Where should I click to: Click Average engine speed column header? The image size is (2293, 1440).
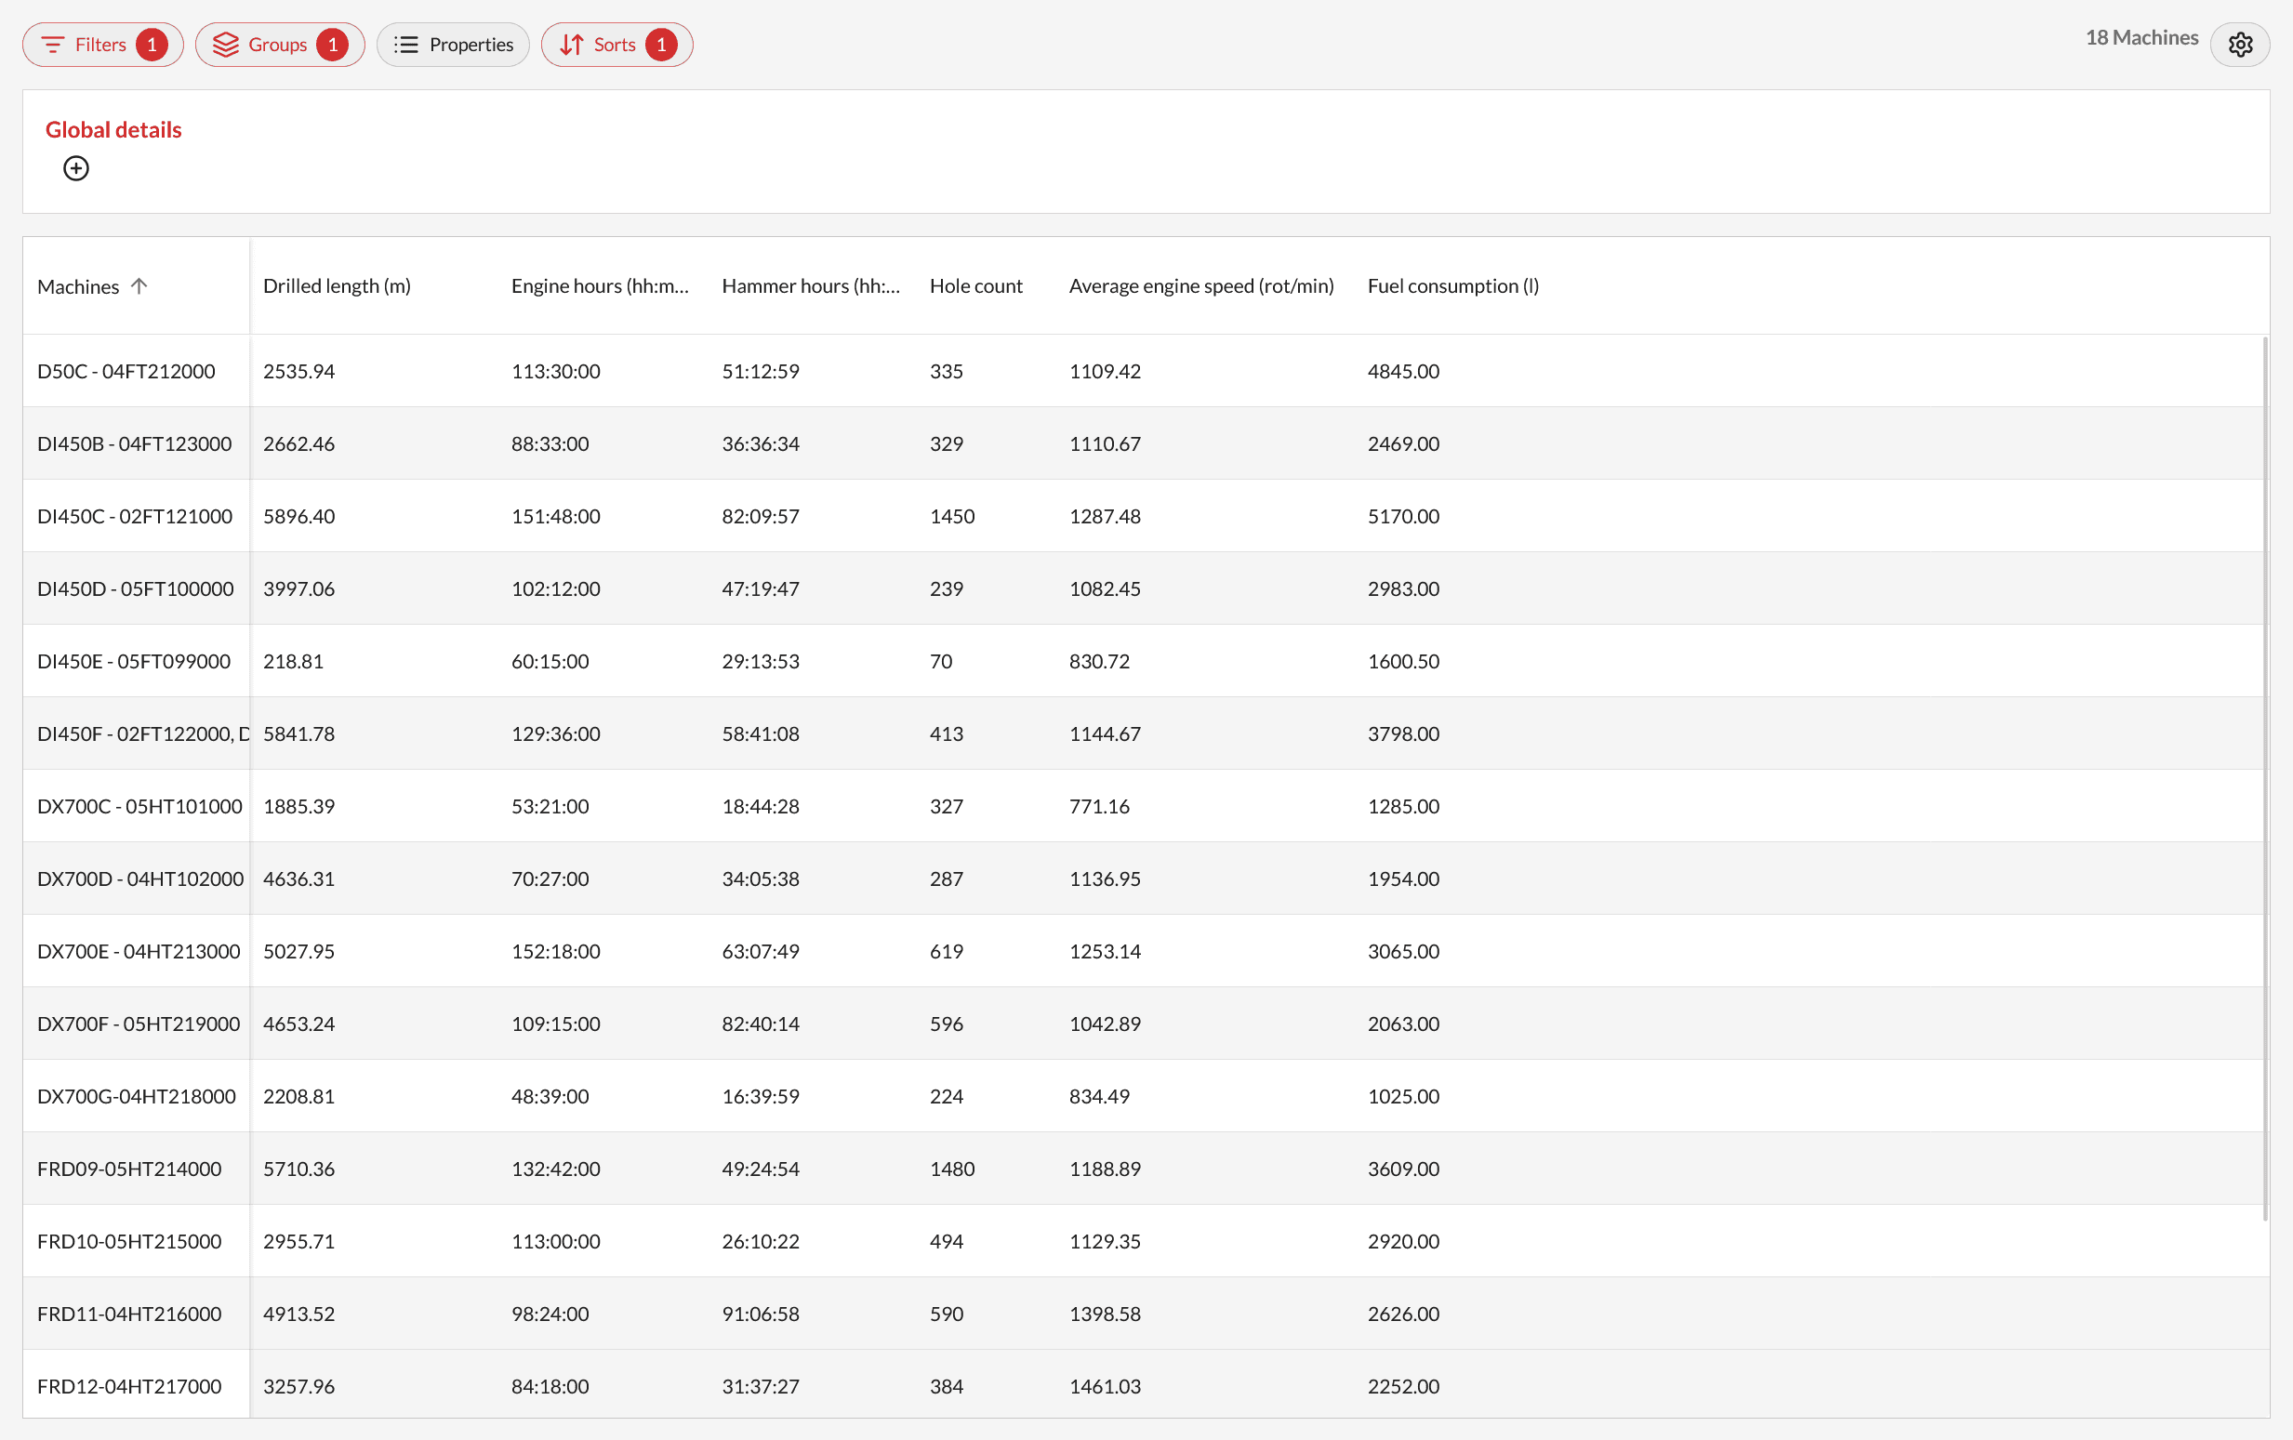[1200, 285]
